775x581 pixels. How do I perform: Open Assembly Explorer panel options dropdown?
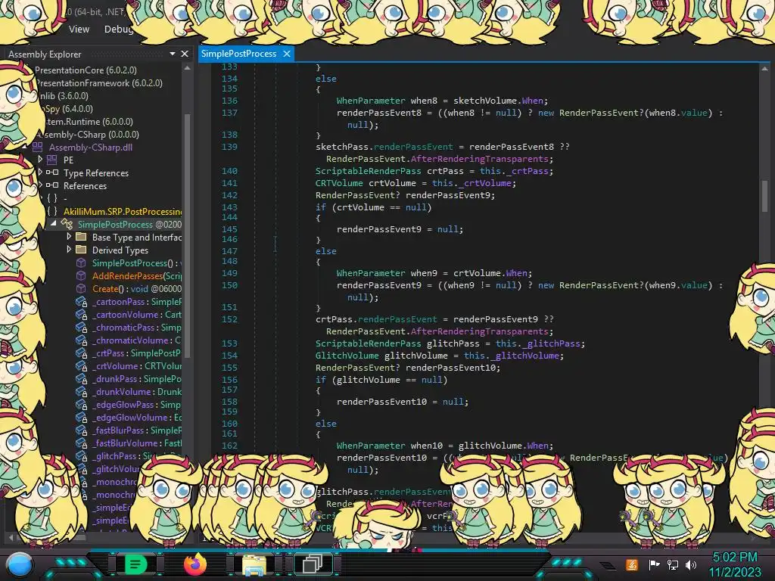point(173,54)
